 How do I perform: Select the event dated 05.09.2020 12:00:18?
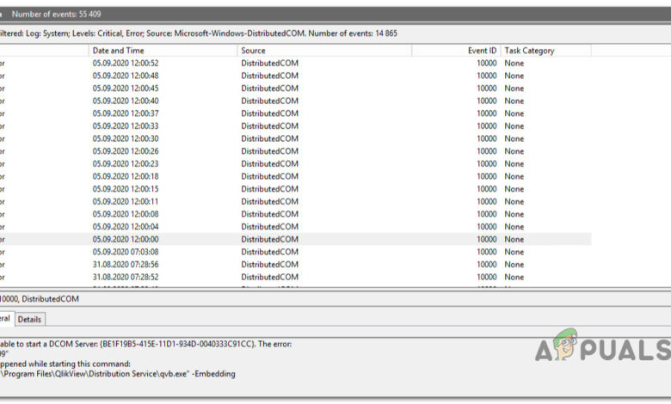(296, 176)
